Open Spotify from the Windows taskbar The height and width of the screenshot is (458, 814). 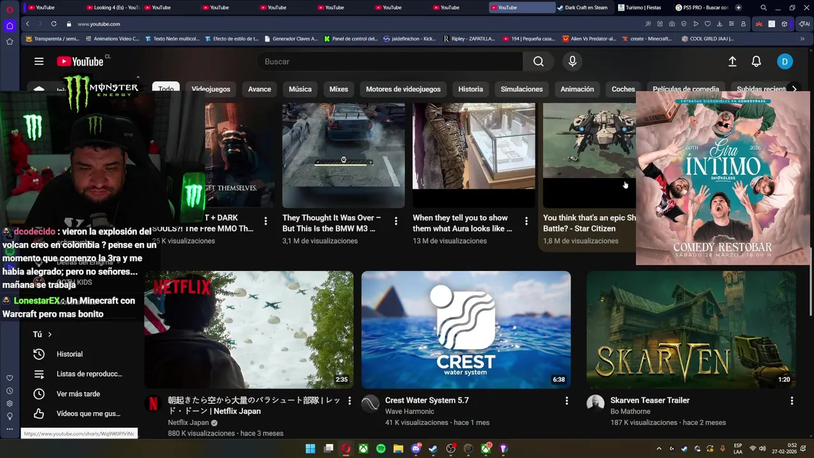point(381,448)
